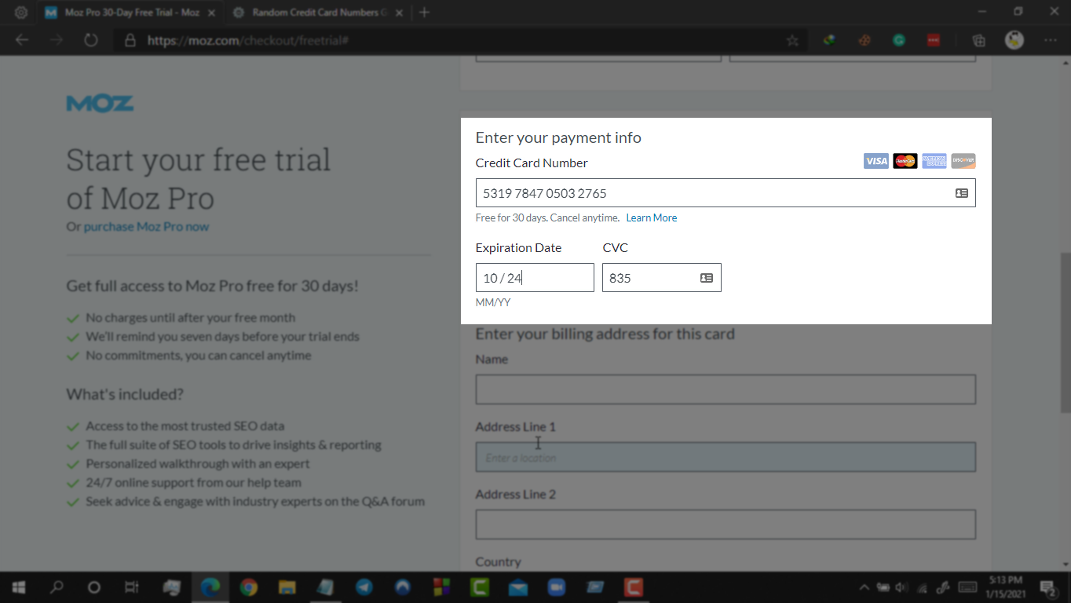
Task: Open the green Camtasia taskbar icon
Action: tap(480, 587)
